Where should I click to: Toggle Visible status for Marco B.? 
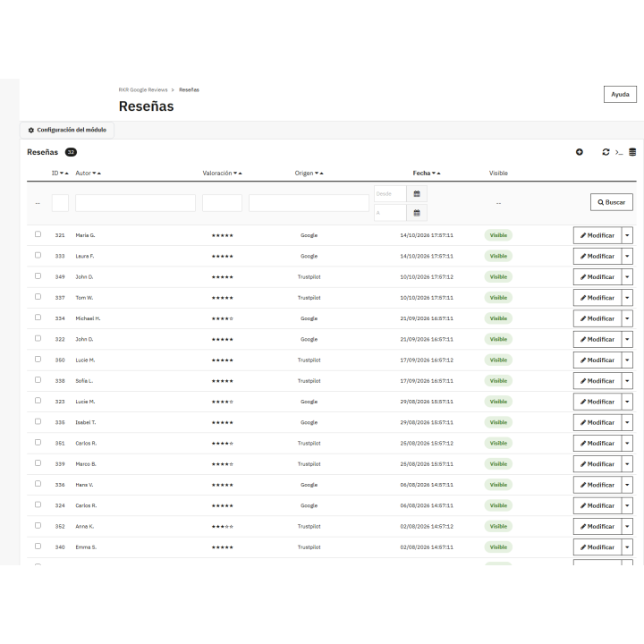tap(498, 464)
